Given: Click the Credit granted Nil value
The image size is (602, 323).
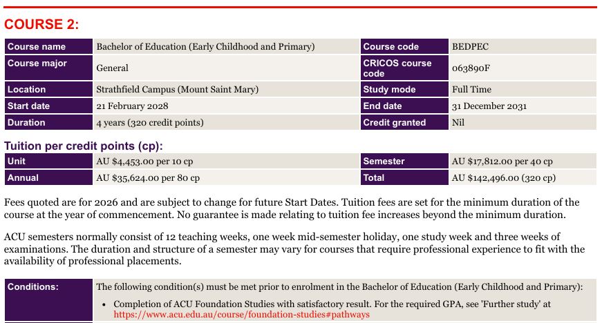Looking at the screenshot, I should (458, 123).
